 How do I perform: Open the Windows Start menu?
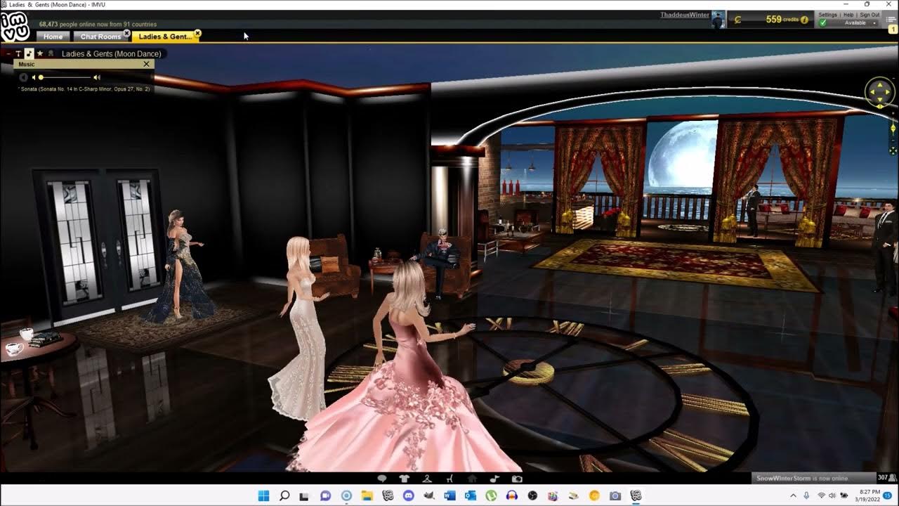[x=263, y=495]
